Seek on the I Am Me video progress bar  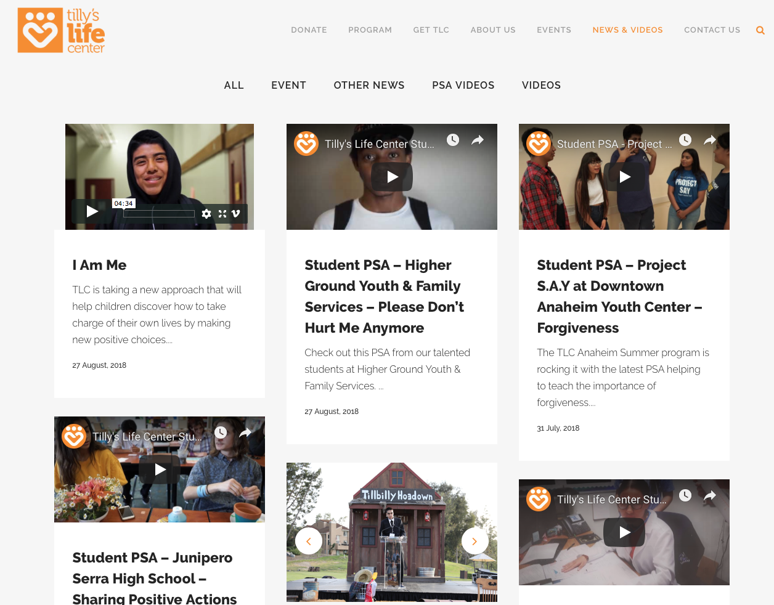159,214
